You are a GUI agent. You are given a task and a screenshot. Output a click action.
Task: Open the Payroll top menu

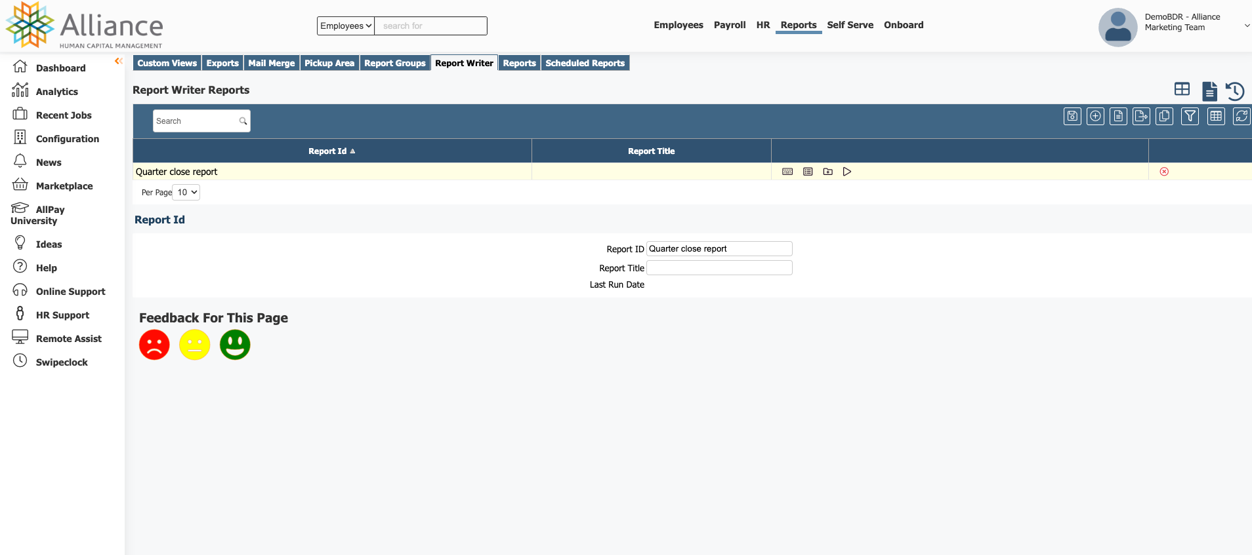(730, 25)
